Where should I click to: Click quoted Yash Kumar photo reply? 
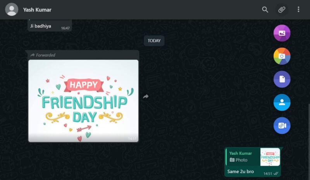click(253, 157)
